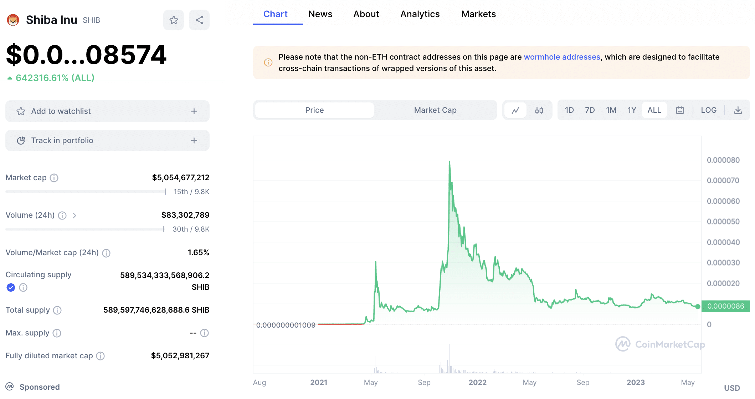755x399 pixels.
Task: Open the About tab
Action: pyautogui.click(x=366, y=14)
